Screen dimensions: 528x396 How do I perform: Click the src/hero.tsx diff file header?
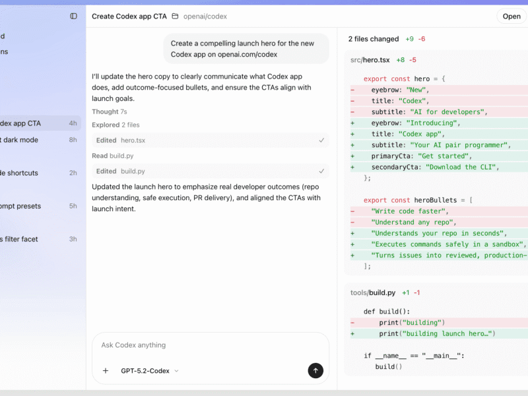pyautogui.click(x=370, y=59)
